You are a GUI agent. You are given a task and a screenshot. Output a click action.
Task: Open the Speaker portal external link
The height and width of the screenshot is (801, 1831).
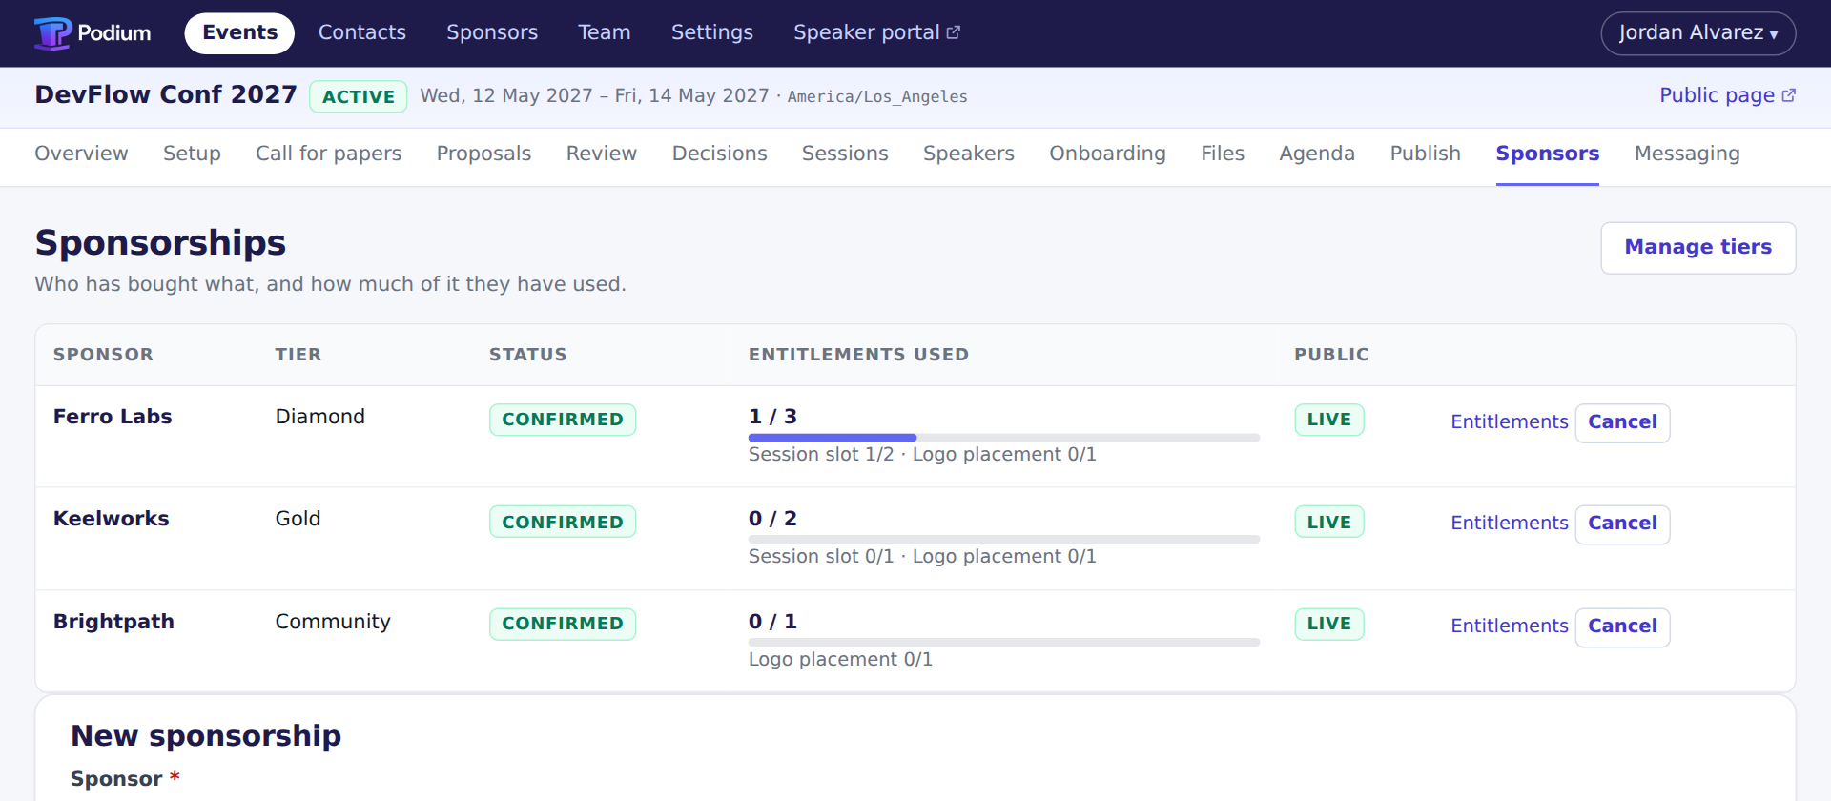point(876,32)
